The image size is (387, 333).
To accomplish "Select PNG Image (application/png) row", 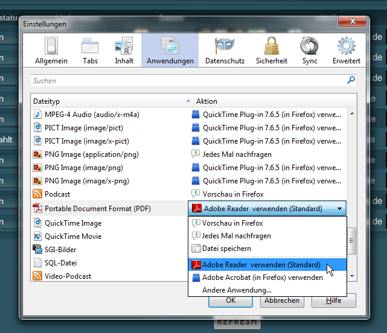I will click(x=189, y=154).
